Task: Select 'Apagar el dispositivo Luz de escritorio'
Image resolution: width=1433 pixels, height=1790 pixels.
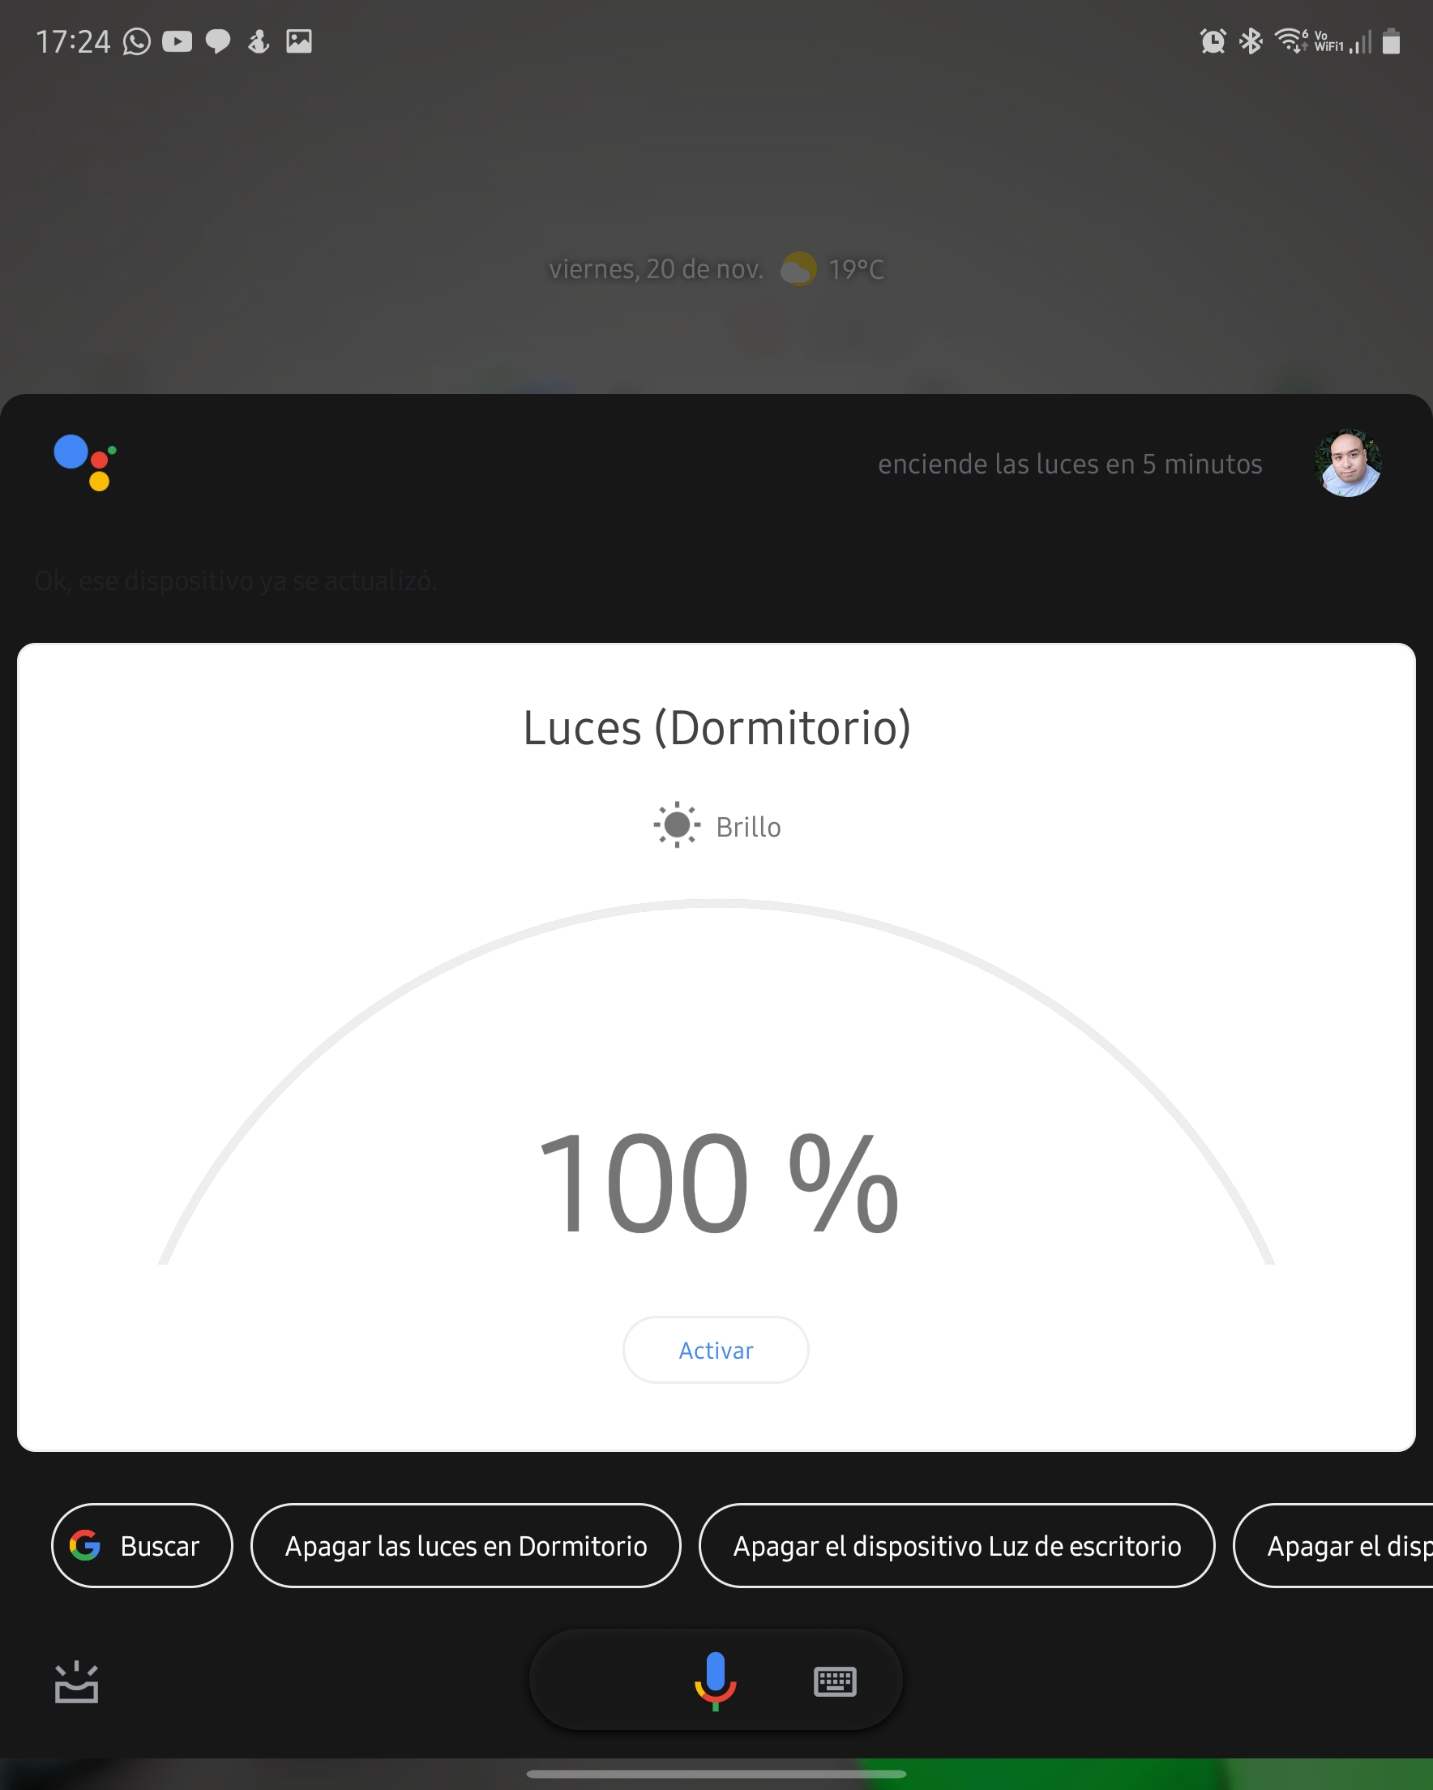Action: (956, 1546)
